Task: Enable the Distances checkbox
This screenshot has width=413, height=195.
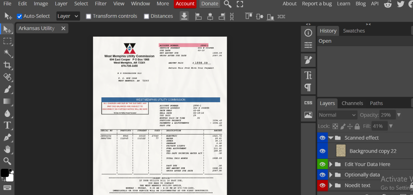Action: coord(146,16)
